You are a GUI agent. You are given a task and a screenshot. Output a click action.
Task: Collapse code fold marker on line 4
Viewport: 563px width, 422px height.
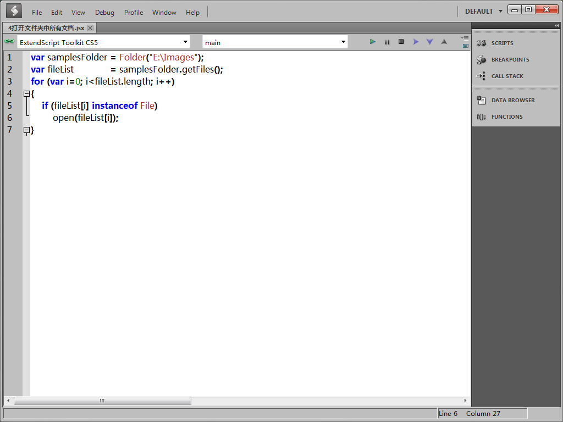click(x=26, y=93)
